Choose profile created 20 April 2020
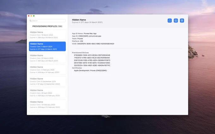Viewport: 215px width, 134px height. point(47,93)
